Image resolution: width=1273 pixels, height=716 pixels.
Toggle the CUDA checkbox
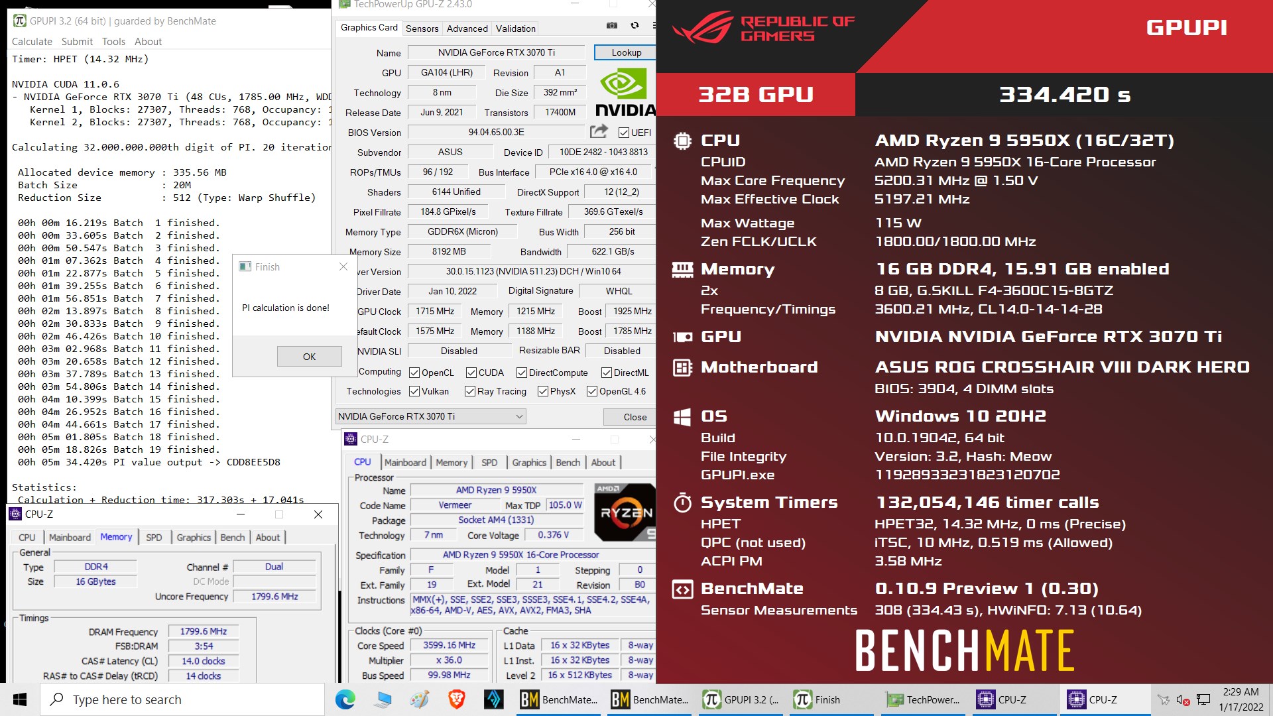(x=471, y=373)
